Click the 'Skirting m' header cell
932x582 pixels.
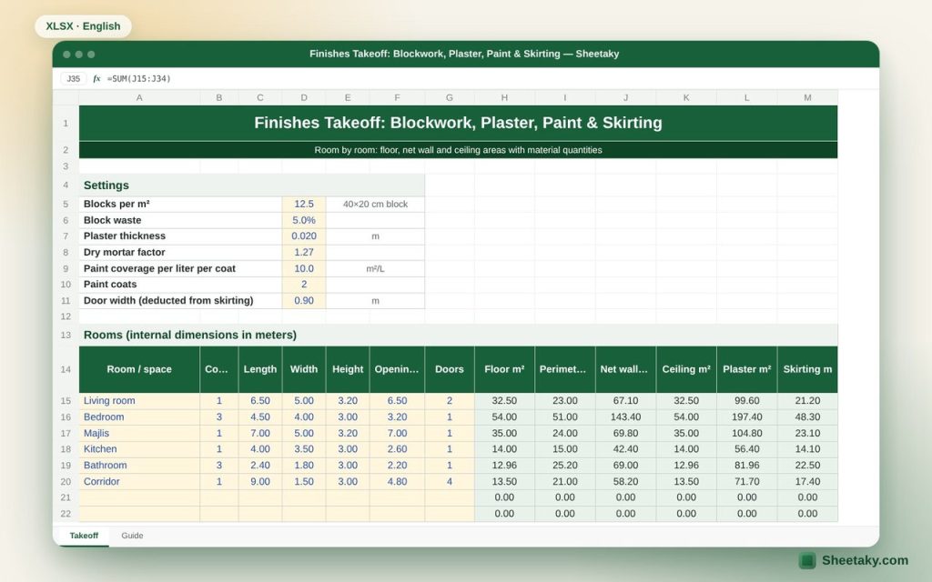tap(807, 369)
